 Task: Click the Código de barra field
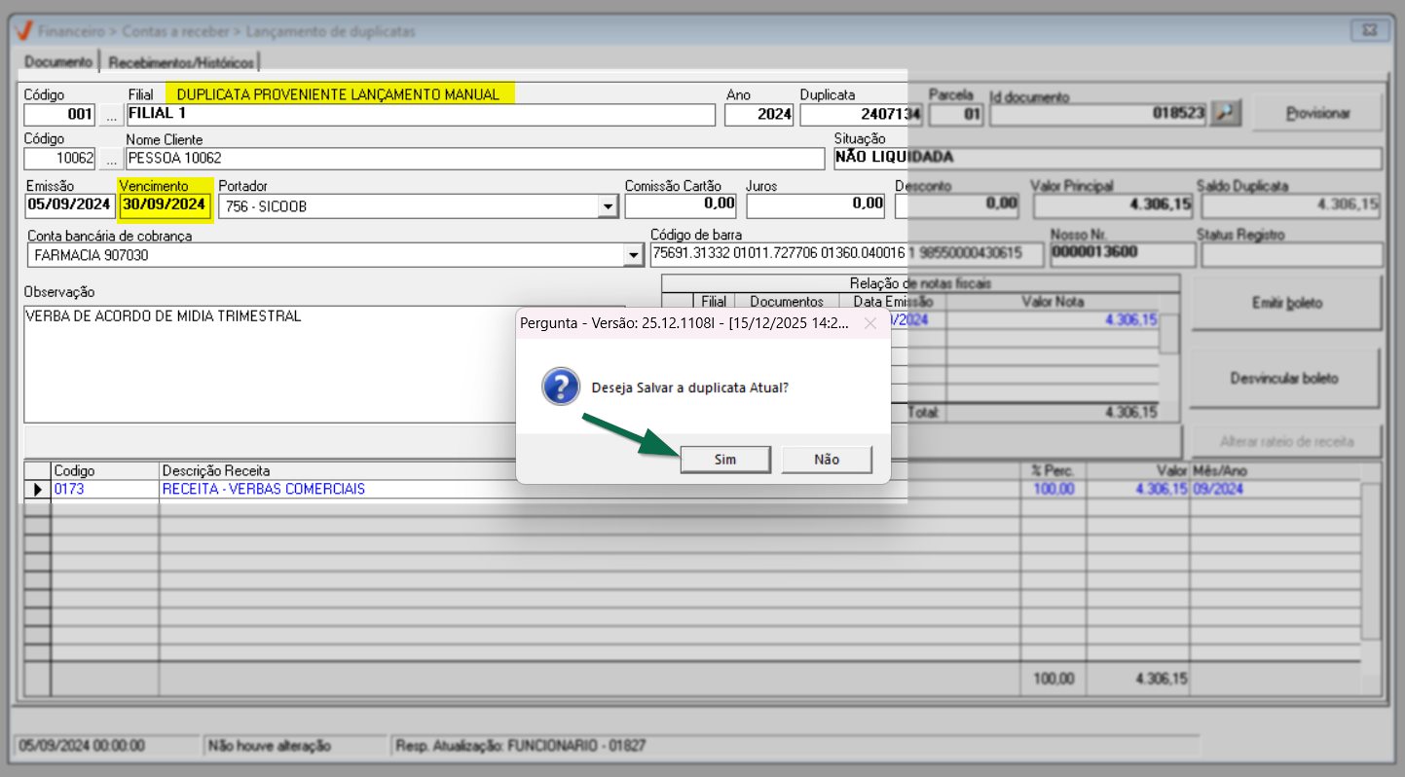[x=837, y=254]
